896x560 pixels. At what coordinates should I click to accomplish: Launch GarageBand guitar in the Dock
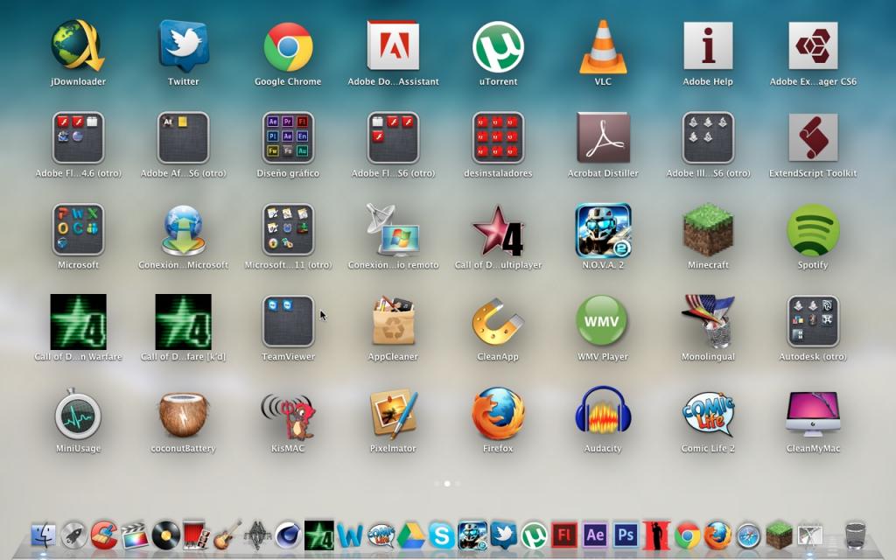click(x=227, y=536)
